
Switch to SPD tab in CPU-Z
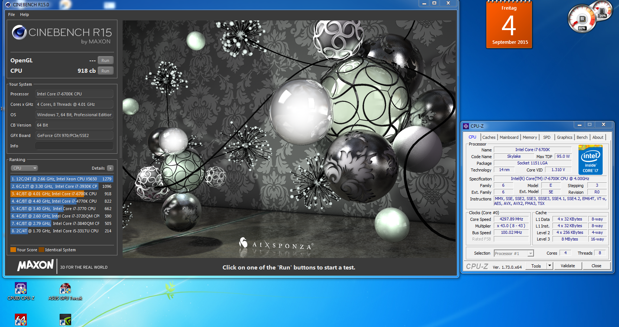pos(547,137)
